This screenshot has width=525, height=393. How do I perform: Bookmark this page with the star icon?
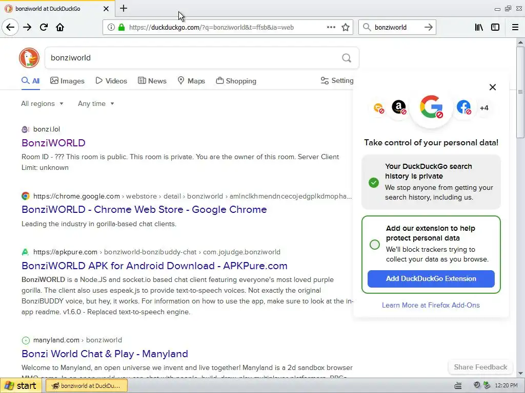pyautogui.click(x=346, y=27)
